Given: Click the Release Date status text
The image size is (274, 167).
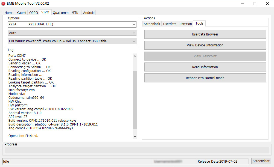Looking at the screenshot, I should pyautogui.click(x=218, y=162).
